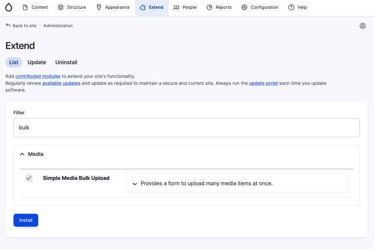The image size is (374, 249).
Task: Open the Content menu
Action: coord(39,7)
